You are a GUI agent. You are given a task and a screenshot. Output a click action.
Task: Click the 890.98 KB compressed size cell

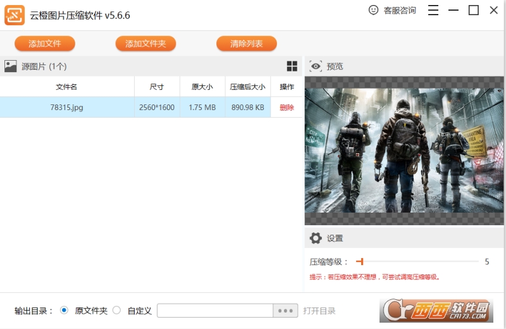click(248, 107)
